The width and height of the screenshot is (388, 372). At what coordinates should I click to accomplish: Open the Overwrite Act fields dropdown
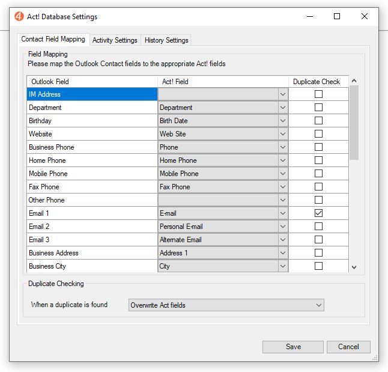click(226, 305)
